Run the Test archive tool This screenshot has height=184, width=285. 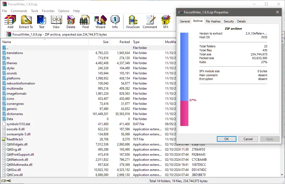pos(42,22)
